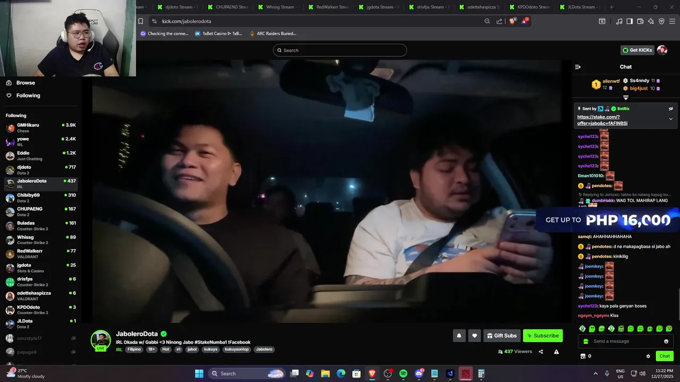Click the allenwtf top gifter name

(x=611, y=81)
